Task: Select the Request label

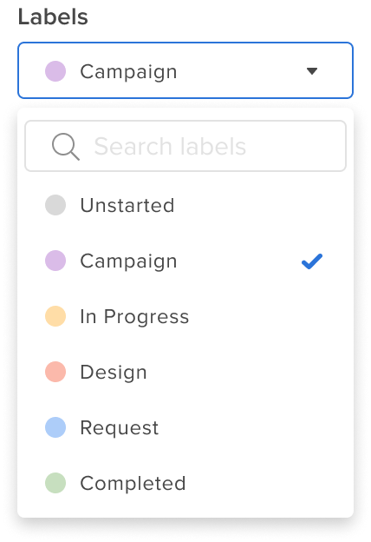Action: pyautogui.click(x=185, y=427)
